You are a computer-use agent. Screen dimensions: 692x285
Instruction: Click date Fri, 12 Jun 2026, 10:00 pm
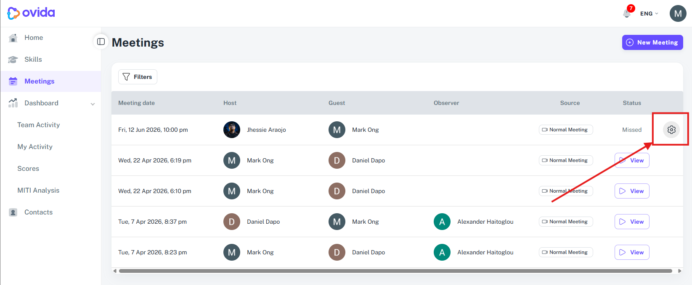click(153, 130)
